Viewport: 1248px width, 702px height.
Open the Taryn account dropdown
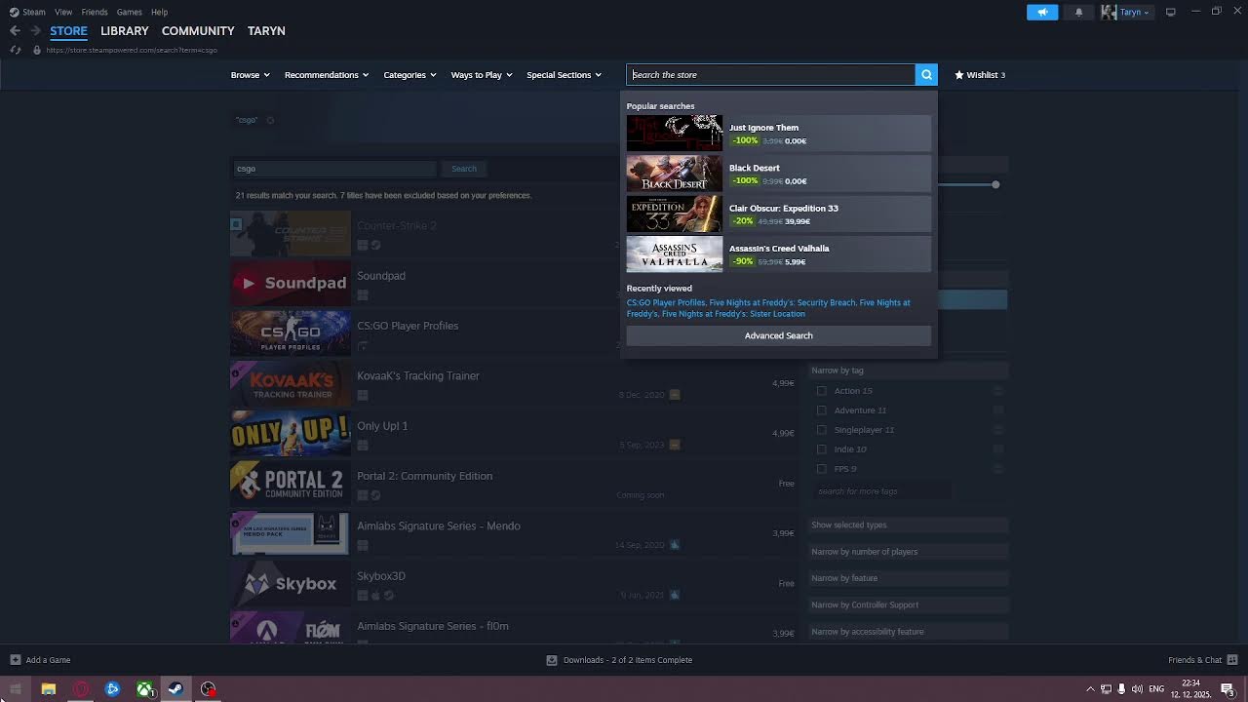pyautogui.click(x=1126, y=12)
